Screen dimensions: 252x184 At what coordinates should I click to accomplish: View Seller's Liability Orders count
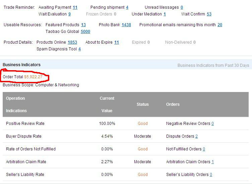tap(211, 175)
